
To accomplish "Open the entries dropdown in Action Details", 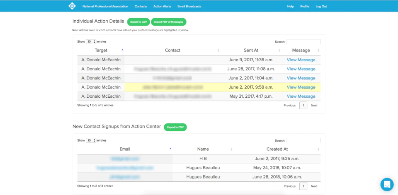I will (x=91, y=41).
